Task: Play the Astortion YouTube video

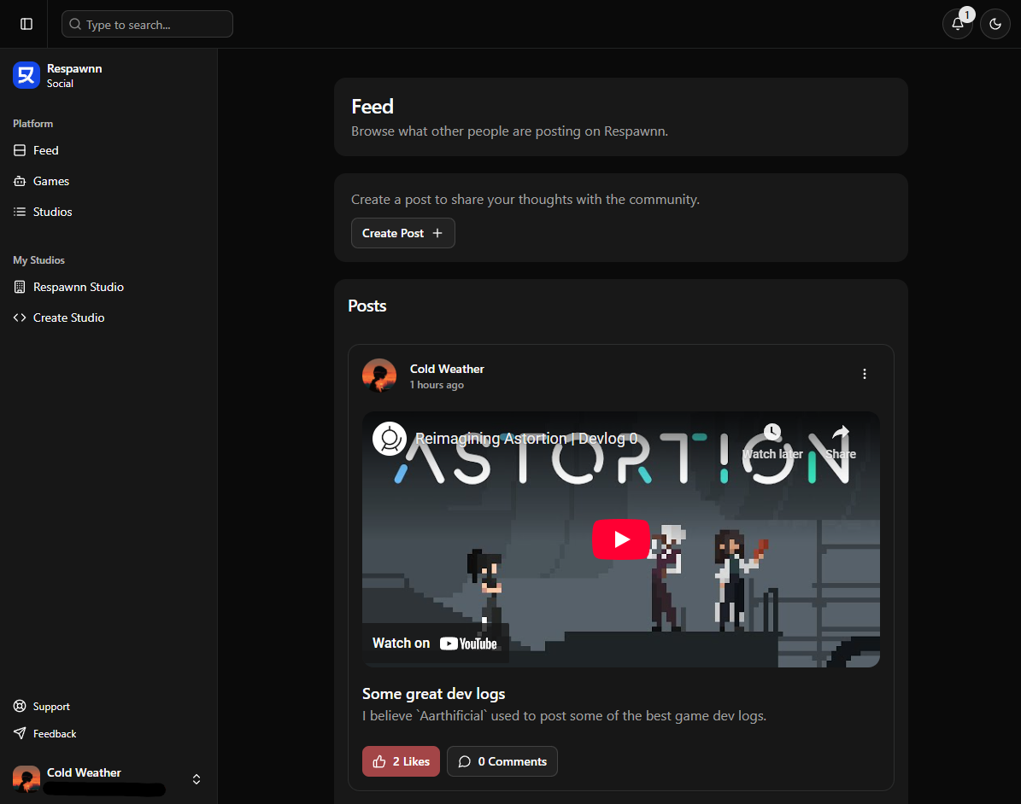Action: (x=620, y=539)
